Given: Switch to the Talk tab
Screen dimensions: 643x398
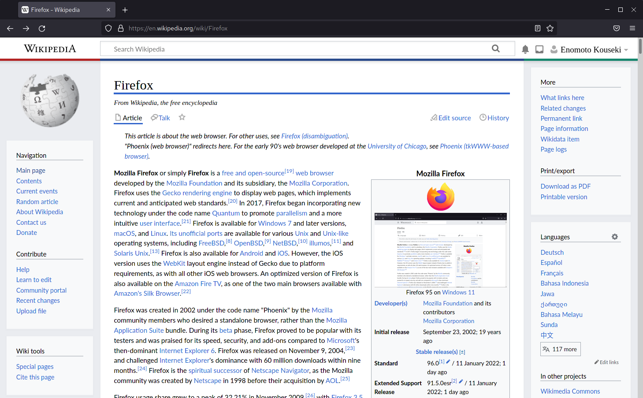Looking at the screenshot, I should [x=160, y=118].
